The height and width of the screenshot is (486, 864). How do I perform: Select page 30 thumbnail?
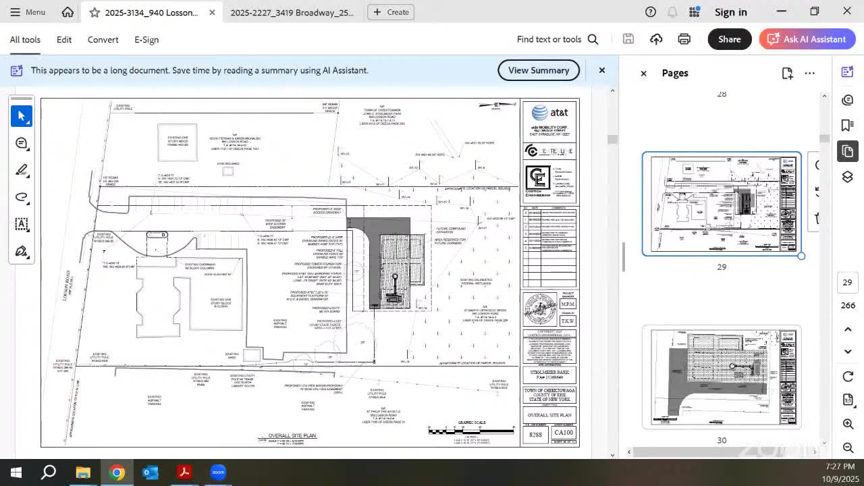(x=721, y=377)
